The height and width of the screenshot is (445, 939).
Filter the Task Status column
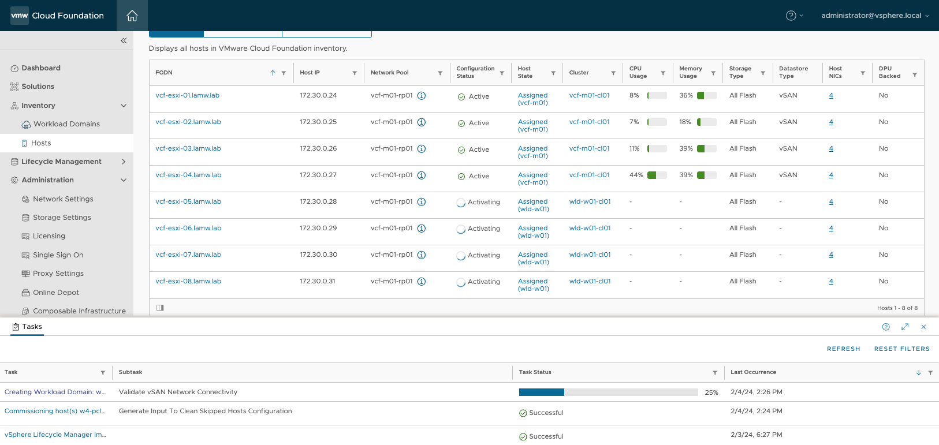click(715, 373)
